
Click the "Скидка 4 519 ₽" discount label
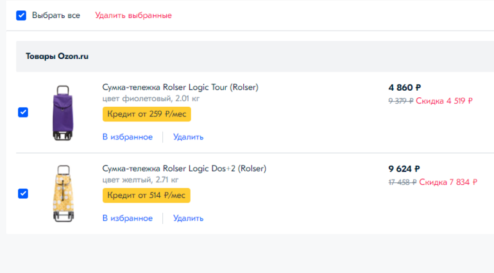point(444,100)
